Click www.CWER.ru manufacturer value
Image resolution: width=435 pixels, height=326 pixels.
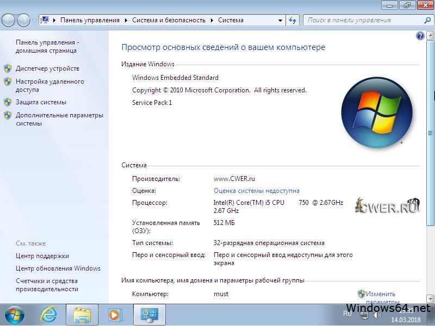tap(234, 179)
